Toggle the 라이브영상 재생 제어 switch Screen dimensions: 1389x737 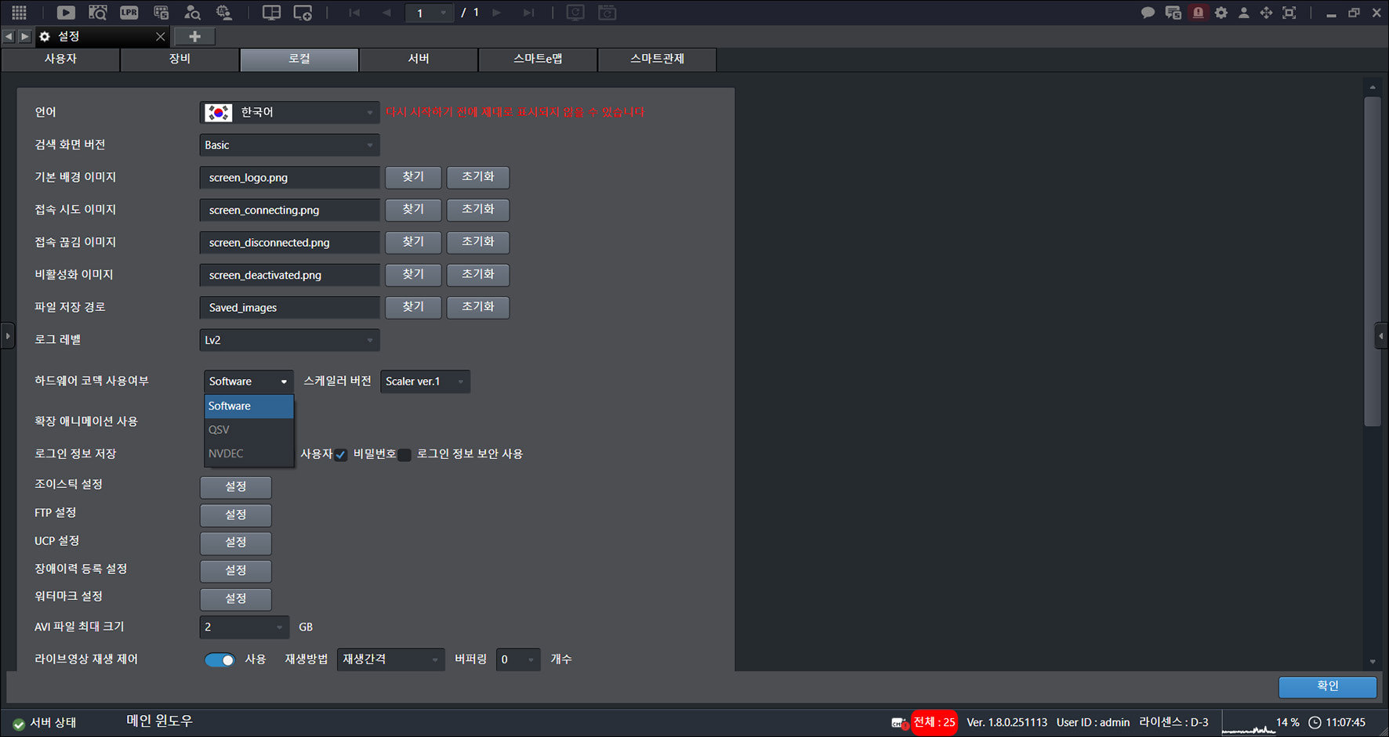[219, 659]
